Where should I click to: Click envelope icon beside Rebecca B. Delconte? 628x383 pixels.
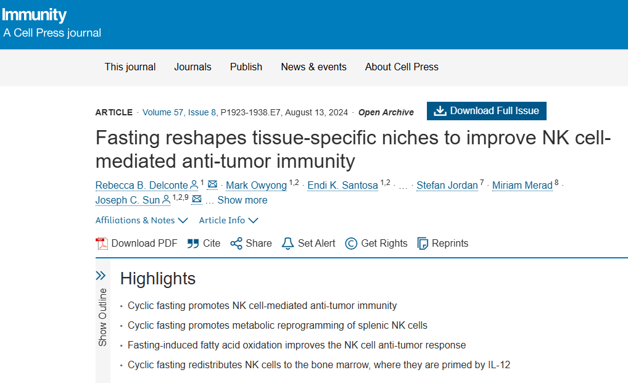(x=212, y=184)
